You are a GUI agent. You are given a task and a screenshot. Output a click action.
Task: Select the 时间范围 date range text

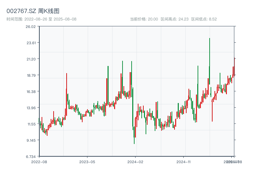click(x=41, y=19)
